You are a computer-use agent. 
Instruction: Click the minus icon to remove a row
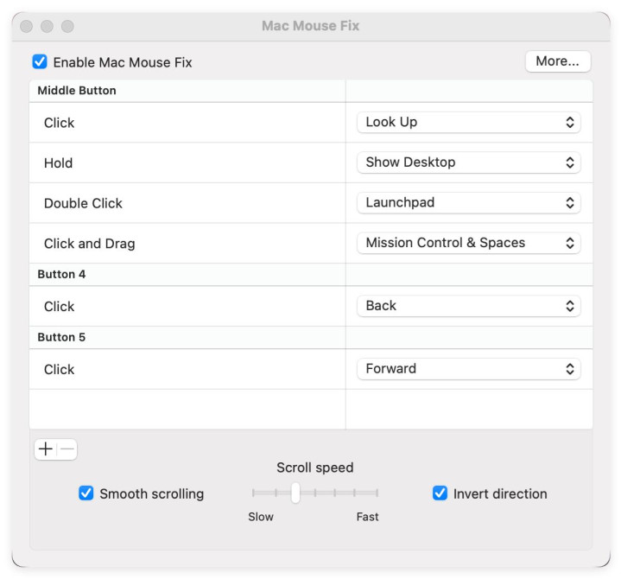67,449
